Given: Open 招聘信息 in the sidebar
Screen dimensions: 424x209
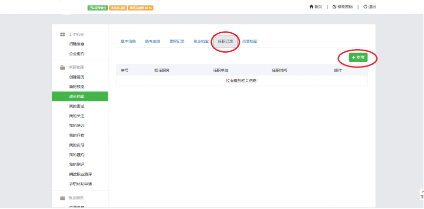Looking at the screenshot, I should [76, 44].
